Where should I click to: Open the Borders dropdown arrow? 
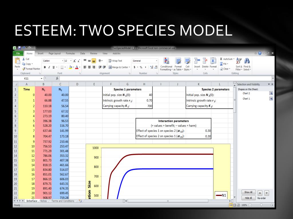65,67
